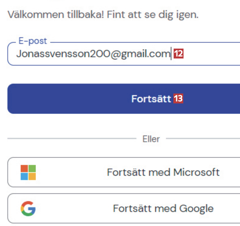Click the Välkommen tillbaka greeting text
Image resolution: width=240 pixels, height=226 pixels.
tap(56, 14)
